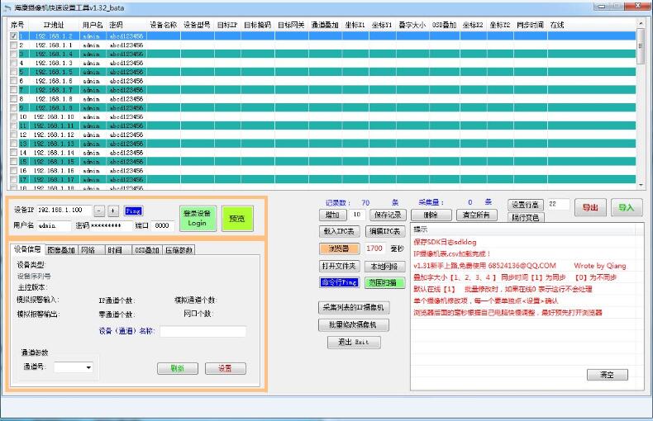Click the application icon in the title bar
The height and width of the screenshot is (421, 653).
tap(7, 7)
